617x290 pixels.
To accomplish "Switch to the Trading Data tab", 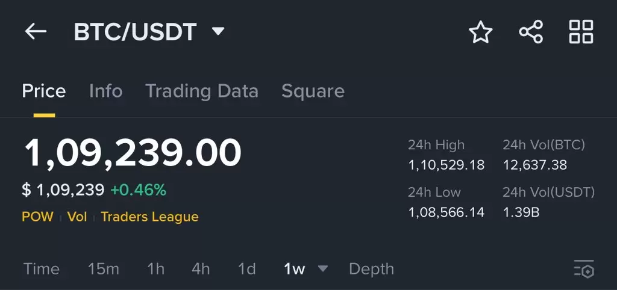I will [x=202, y=91].
